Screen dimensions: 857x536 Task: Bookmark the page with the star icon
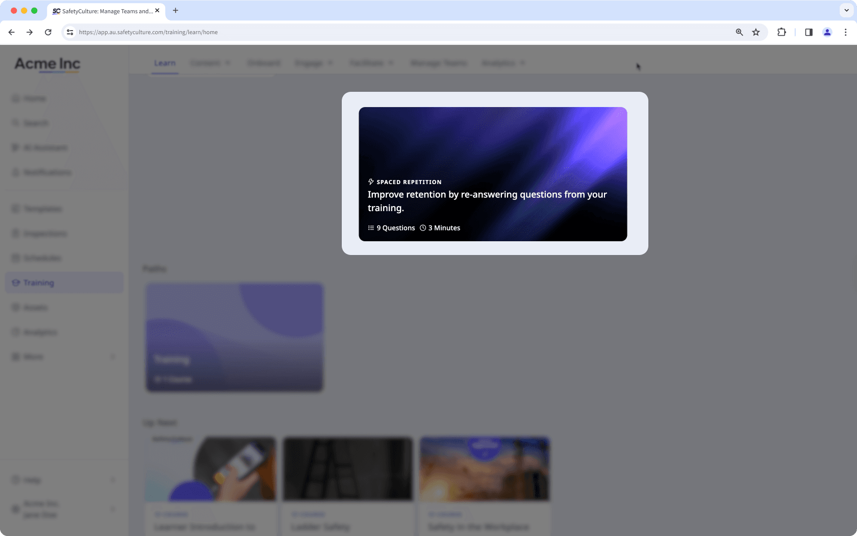coord(755,32)
